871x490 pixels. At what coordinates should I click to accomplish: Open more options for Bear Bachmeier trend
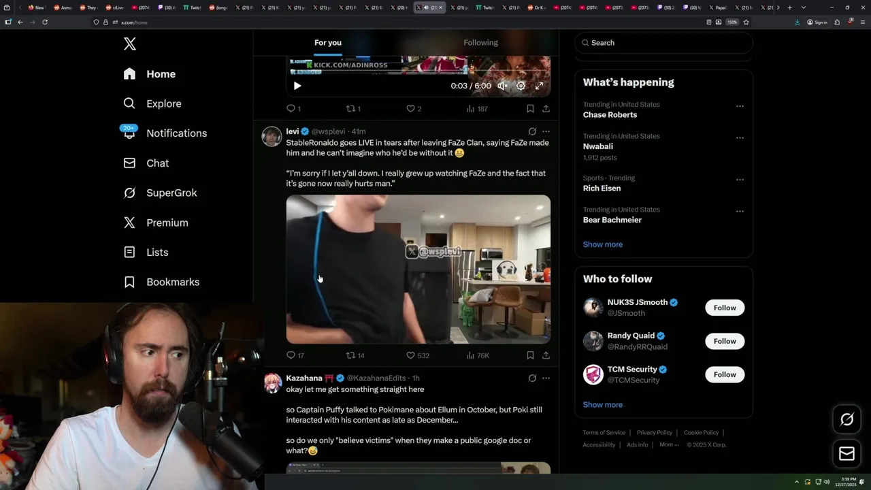(740, 211)
